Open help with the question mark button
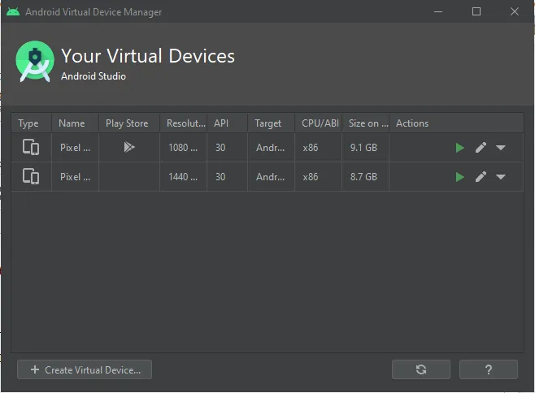The height and width of the screenshot is (393, 535). point(488,369)
